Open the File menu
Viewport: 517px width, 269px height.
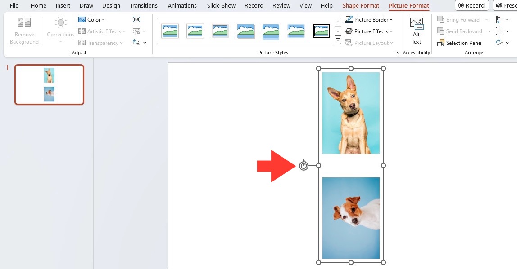point(14,5)
